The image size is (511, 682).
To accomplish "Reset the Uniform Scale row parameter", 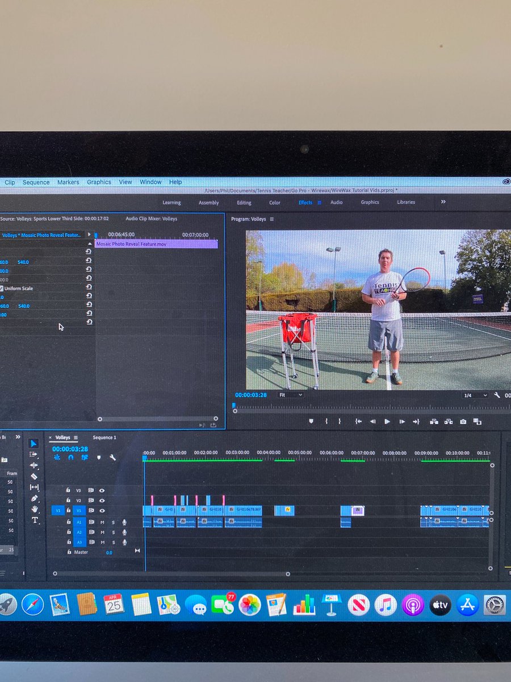I will click(89, 288).
